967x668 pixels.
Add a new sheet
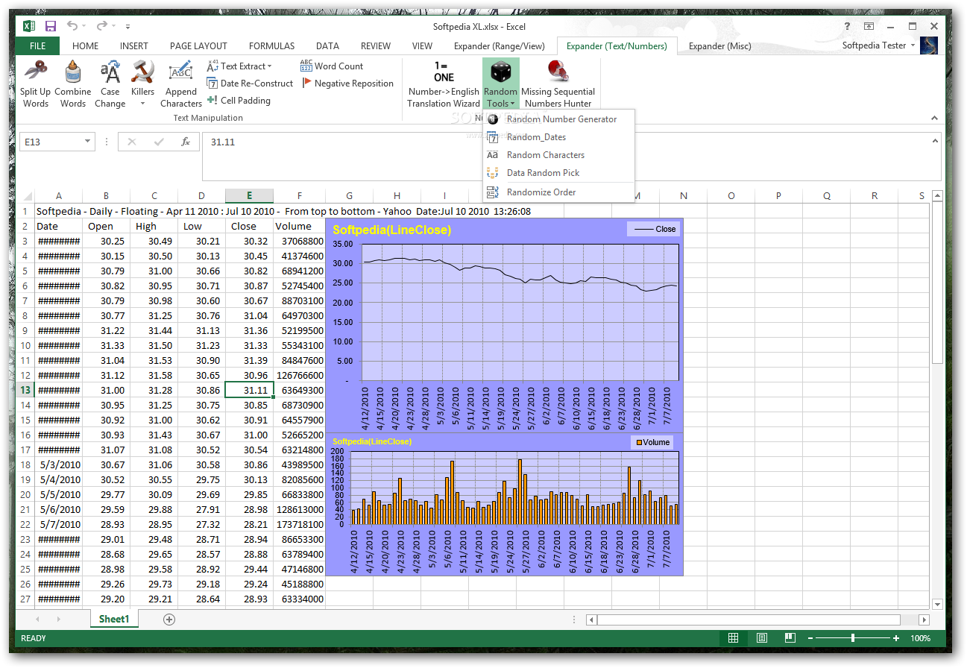169,619
